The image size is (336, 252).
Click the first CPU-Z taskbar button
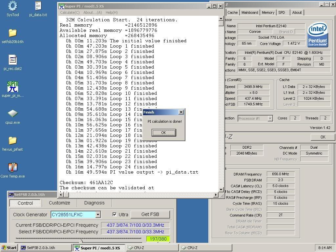pyautogui.click(x=152, y=248)
